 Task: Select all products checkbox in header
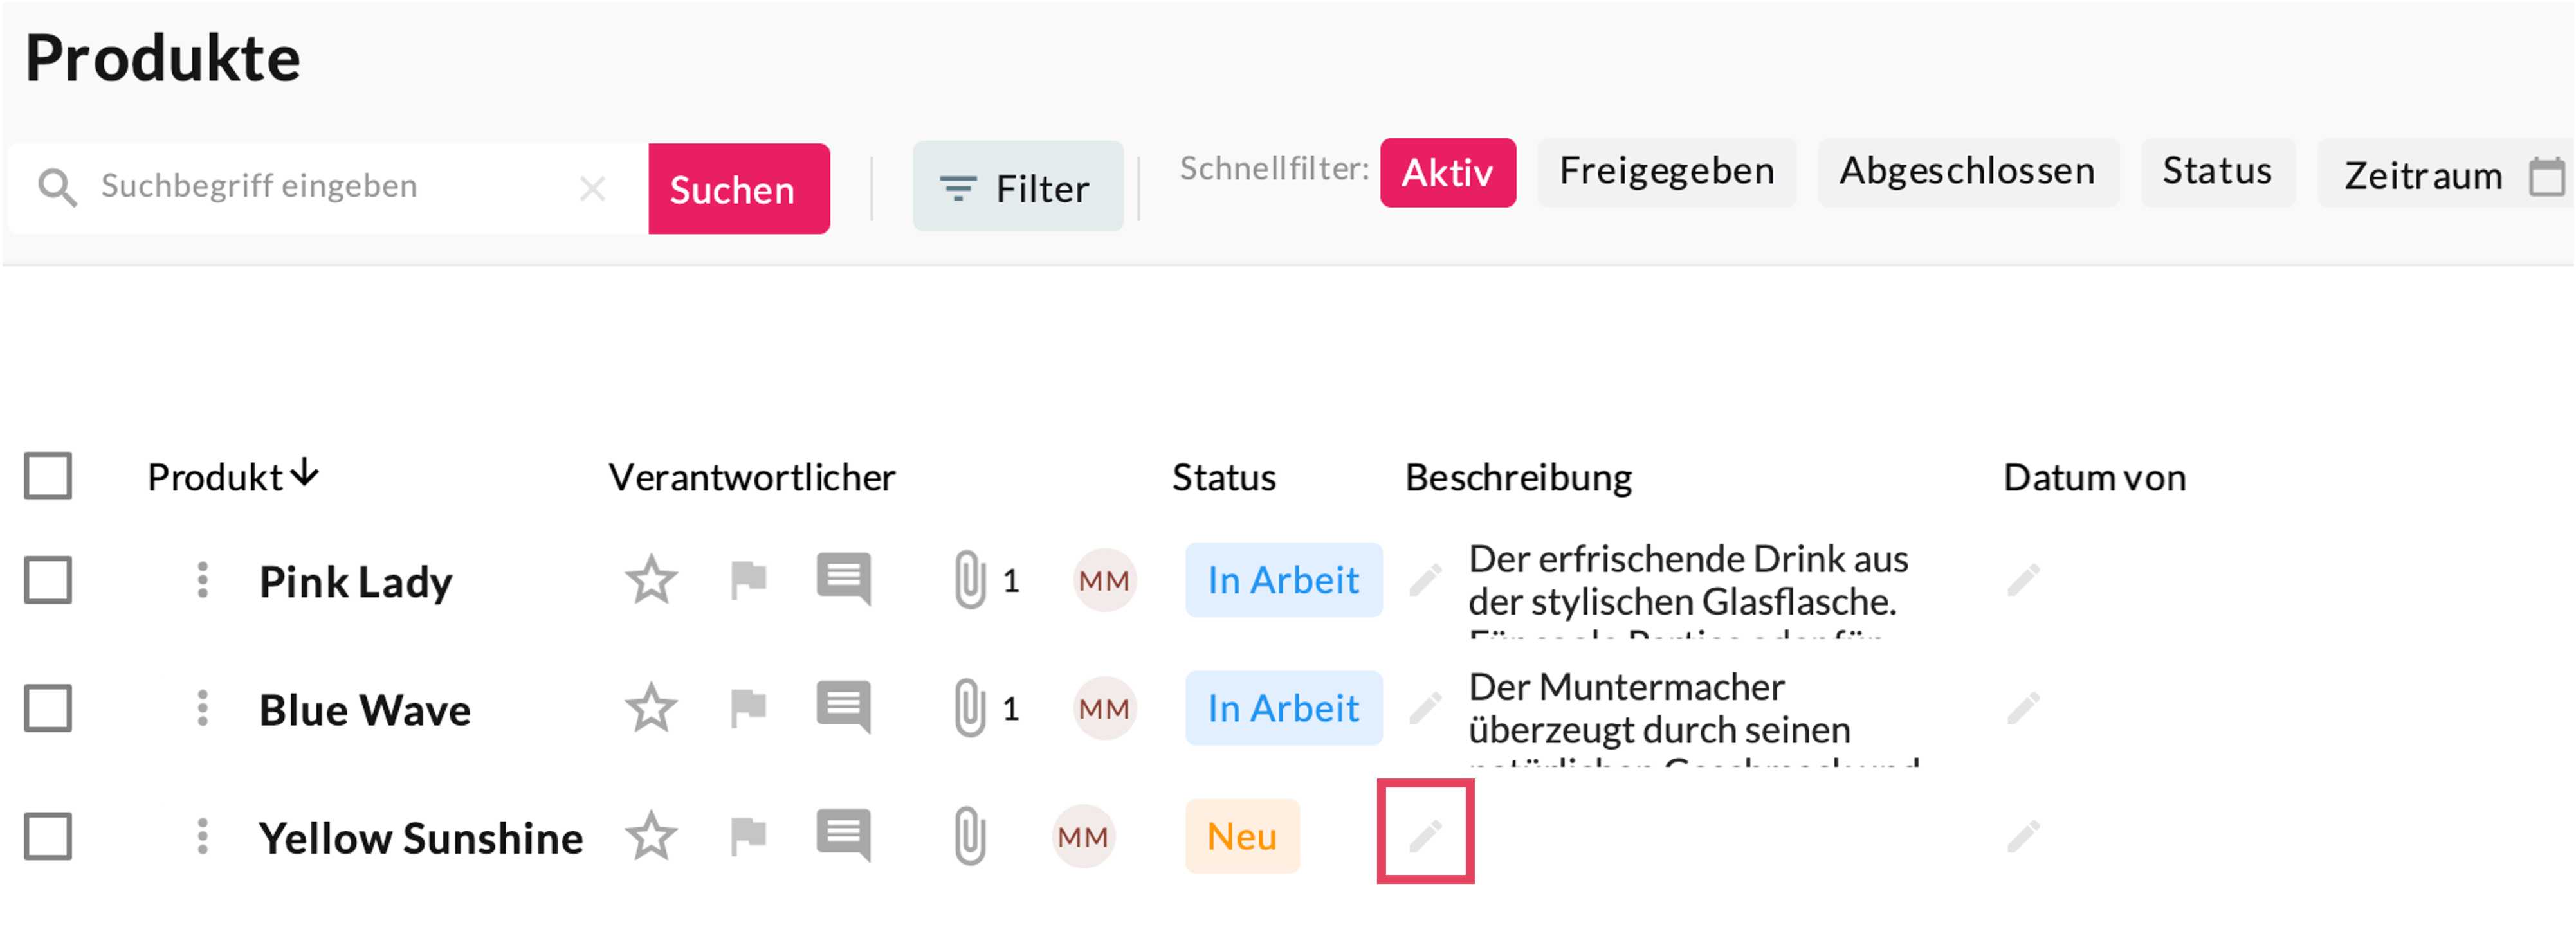(x=48, y=476)
